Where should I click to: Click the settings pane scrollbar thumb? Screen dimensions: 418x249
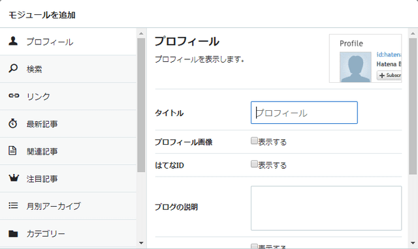click(x=413, y=106)
